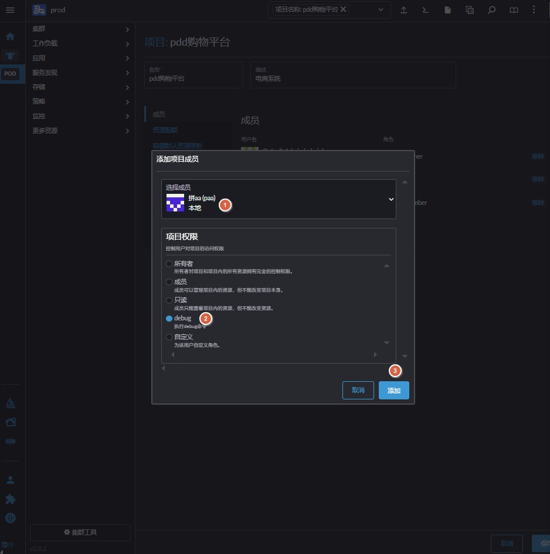Expand the 集群 menu group
The height and width of the screenshot is (554, 550).
[81, 29]
